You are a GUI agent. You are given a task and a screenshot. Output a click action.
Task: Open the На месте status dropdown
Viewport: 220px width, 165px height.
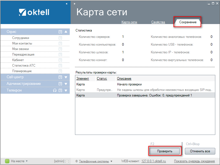(x=27, y=161)
